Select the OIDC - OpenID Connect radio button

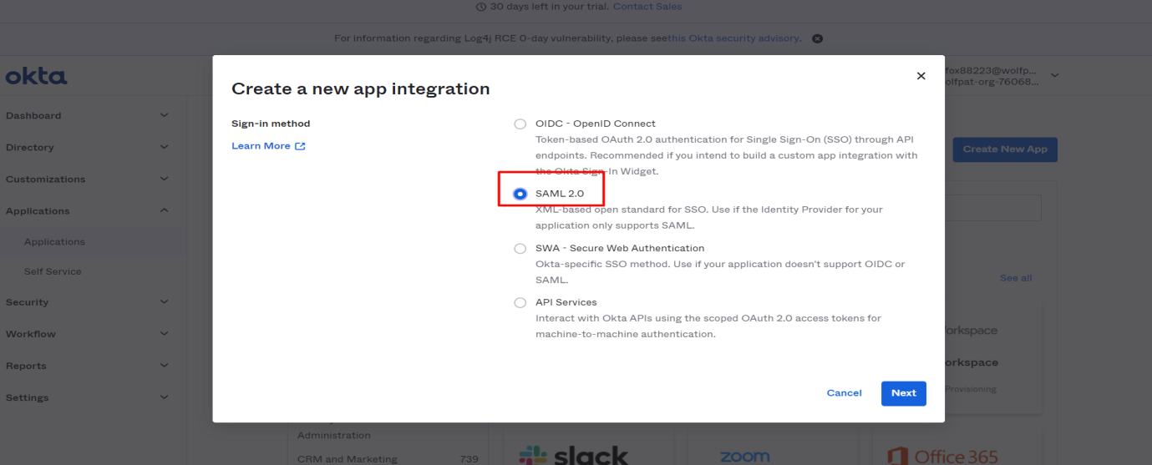point(520,124)
